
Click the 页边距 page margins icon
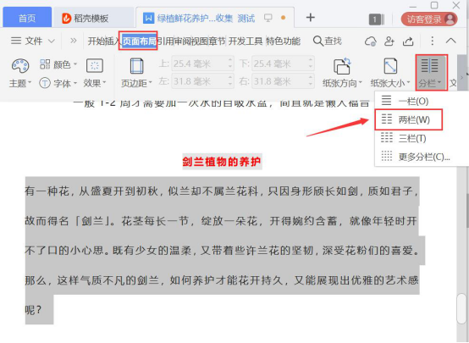point(136,66)
